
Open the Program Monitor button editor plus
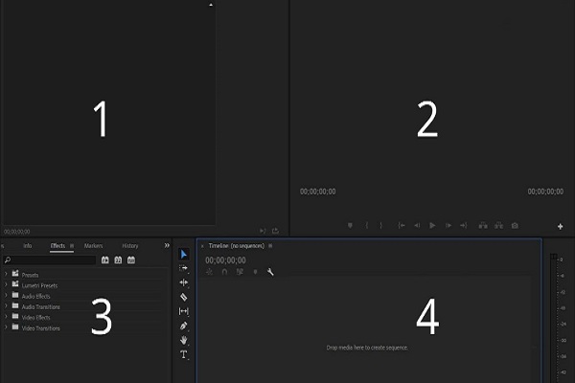[x=560, y=226]
